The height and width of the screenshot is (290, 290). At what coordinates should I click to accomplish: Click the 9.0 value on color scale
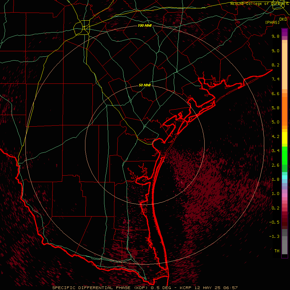pyautogui.click(x=275, y=51)
